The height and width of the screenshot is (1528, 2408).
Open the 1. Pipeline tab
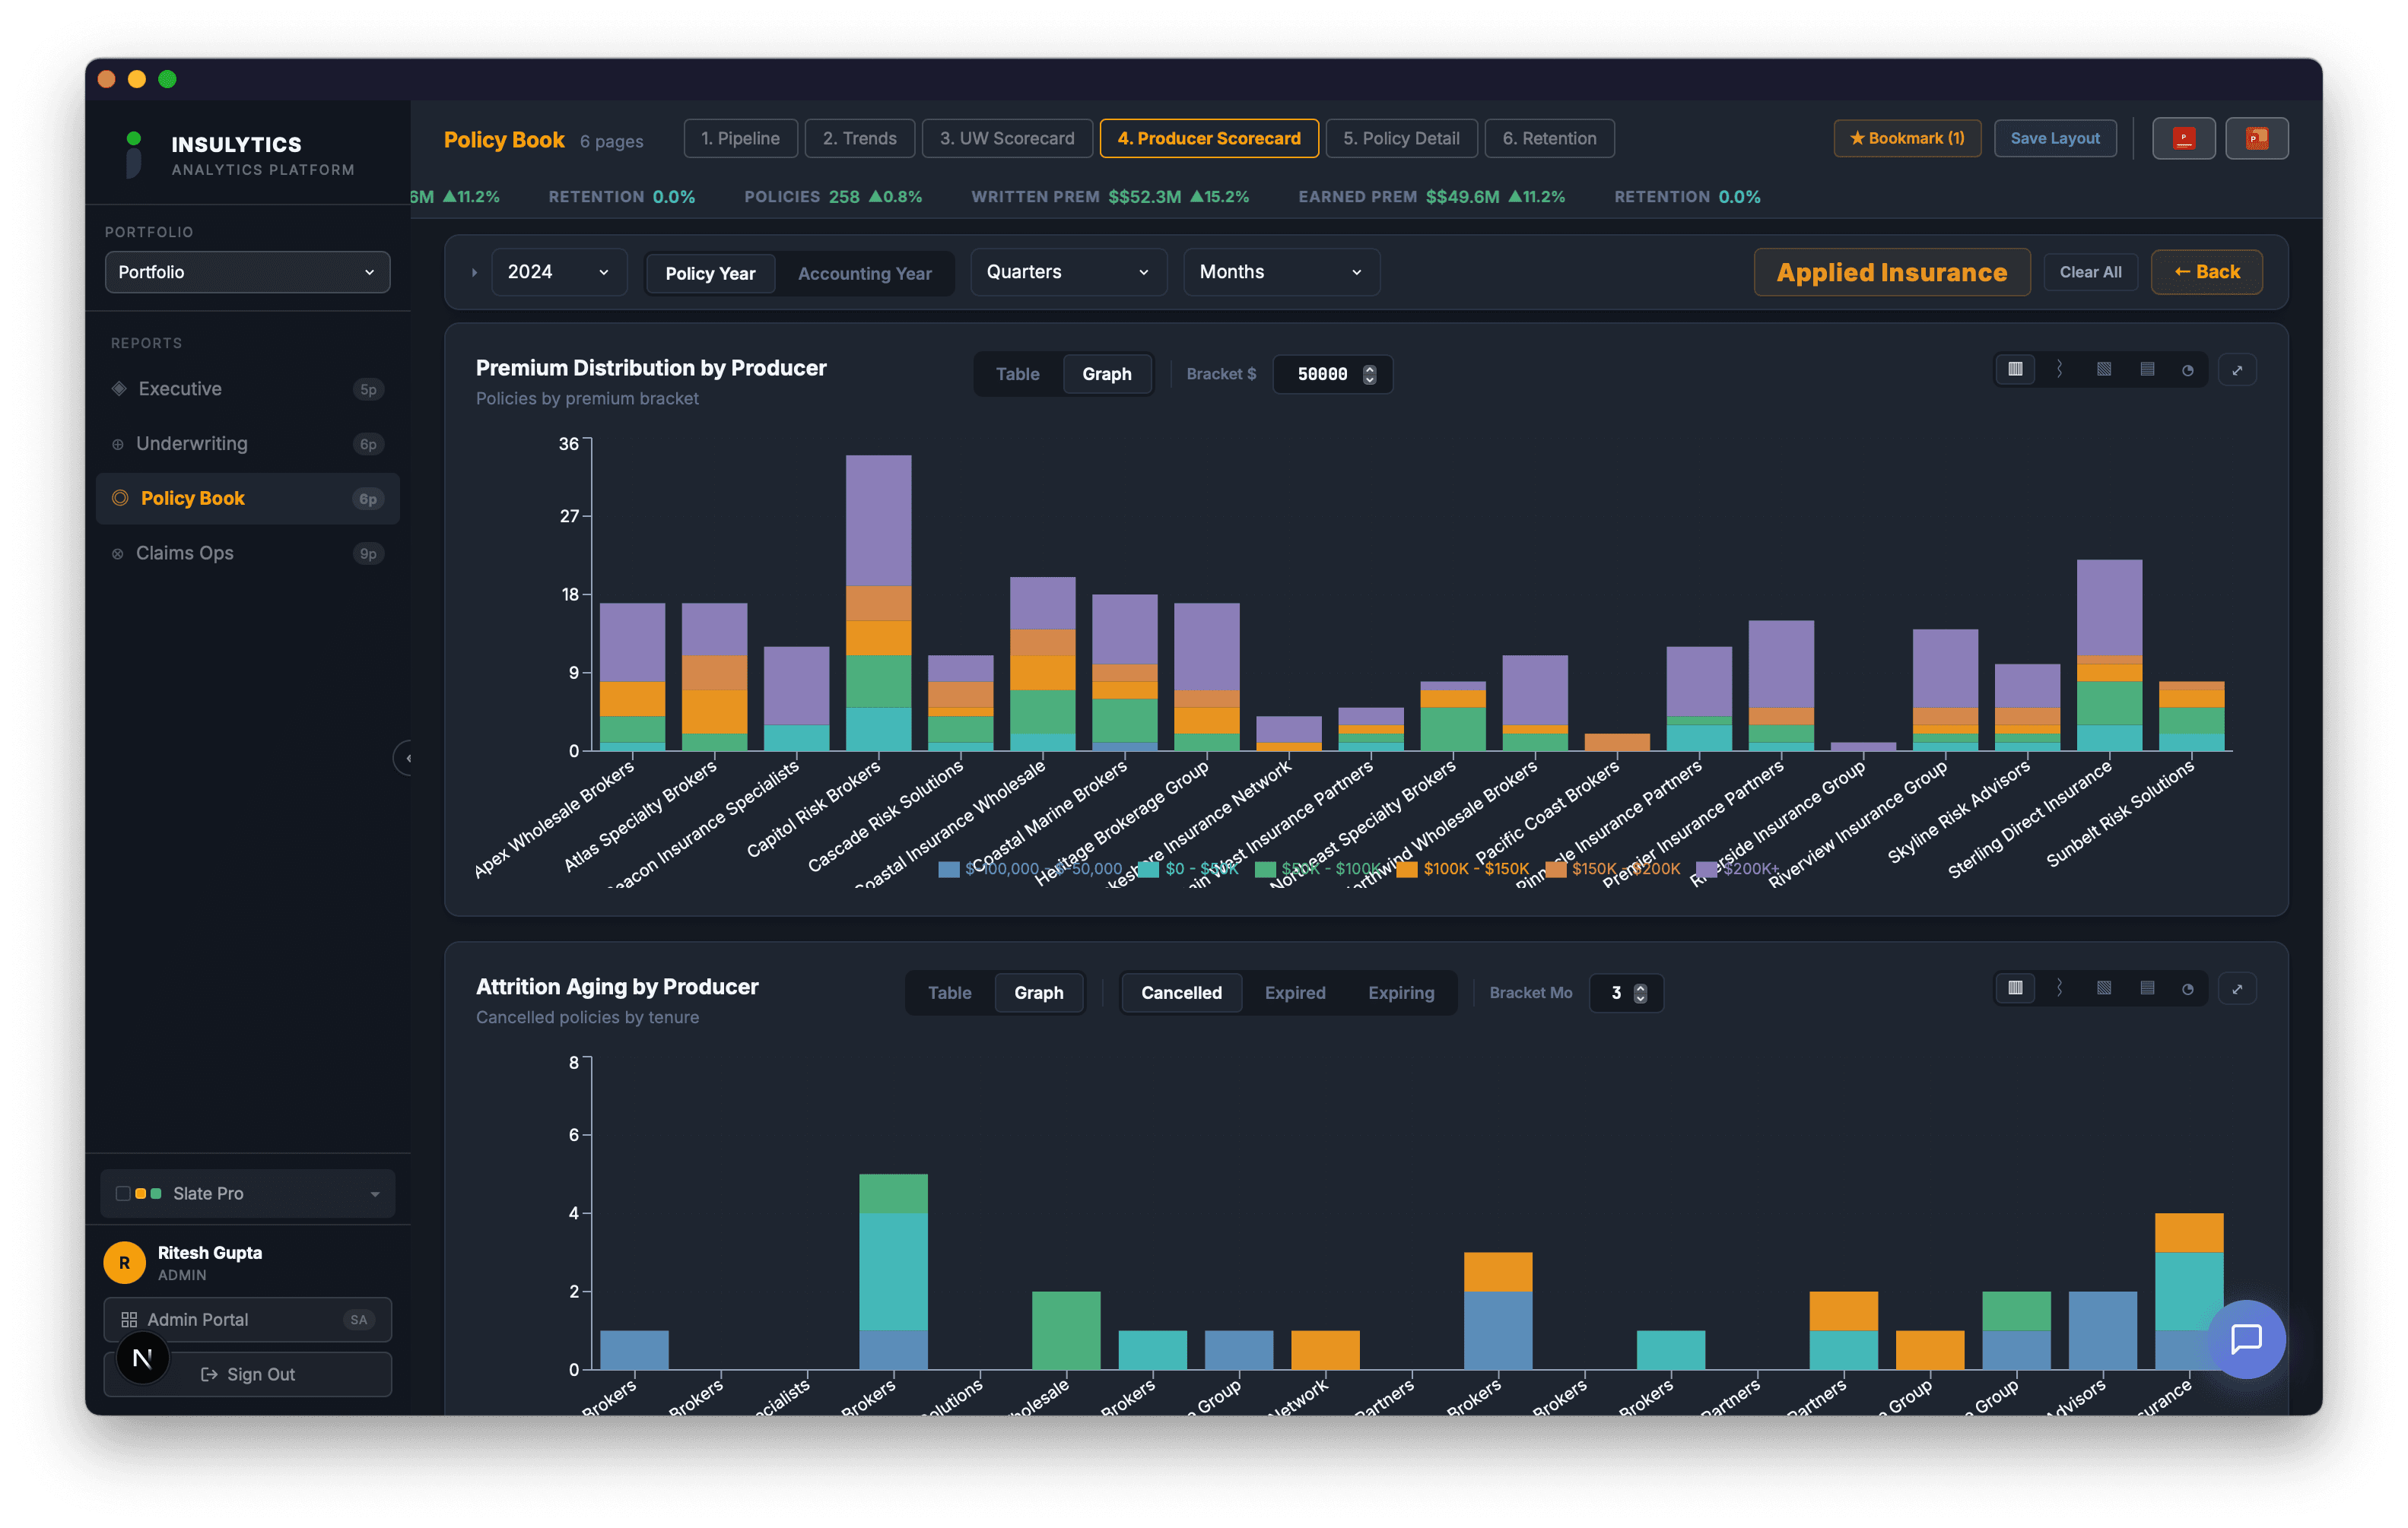[x=740, y=138]
